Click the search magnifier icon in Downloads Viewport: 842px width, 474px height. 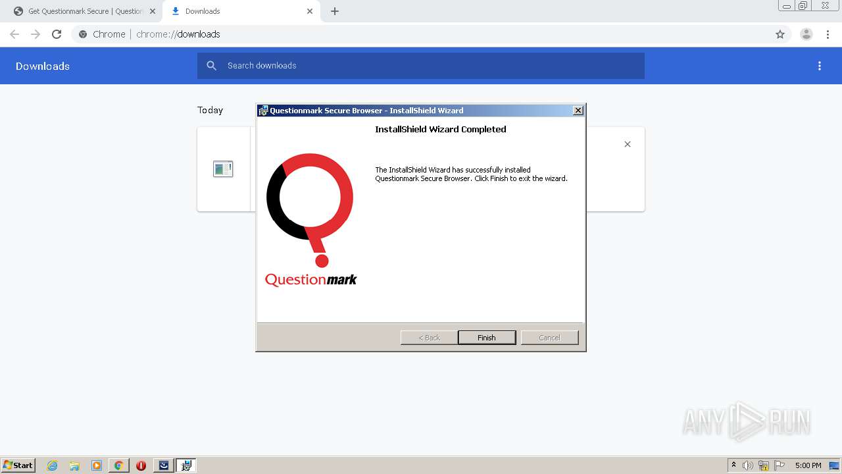coord(212,66)
